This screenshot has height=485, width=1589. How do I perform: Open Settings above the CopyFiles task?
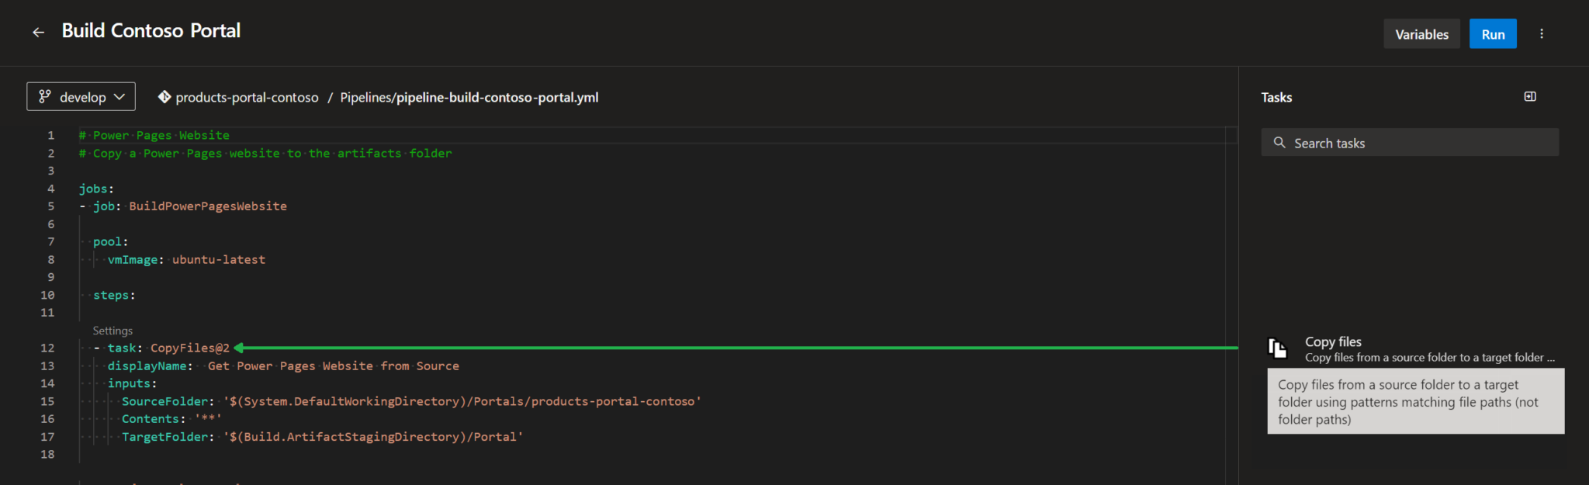tap(113, 330)
